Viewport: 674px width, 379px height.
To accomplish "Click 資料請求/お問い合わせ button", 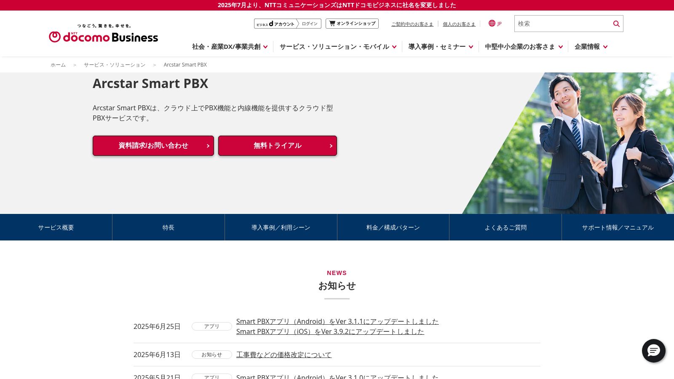I will [153, 146].
